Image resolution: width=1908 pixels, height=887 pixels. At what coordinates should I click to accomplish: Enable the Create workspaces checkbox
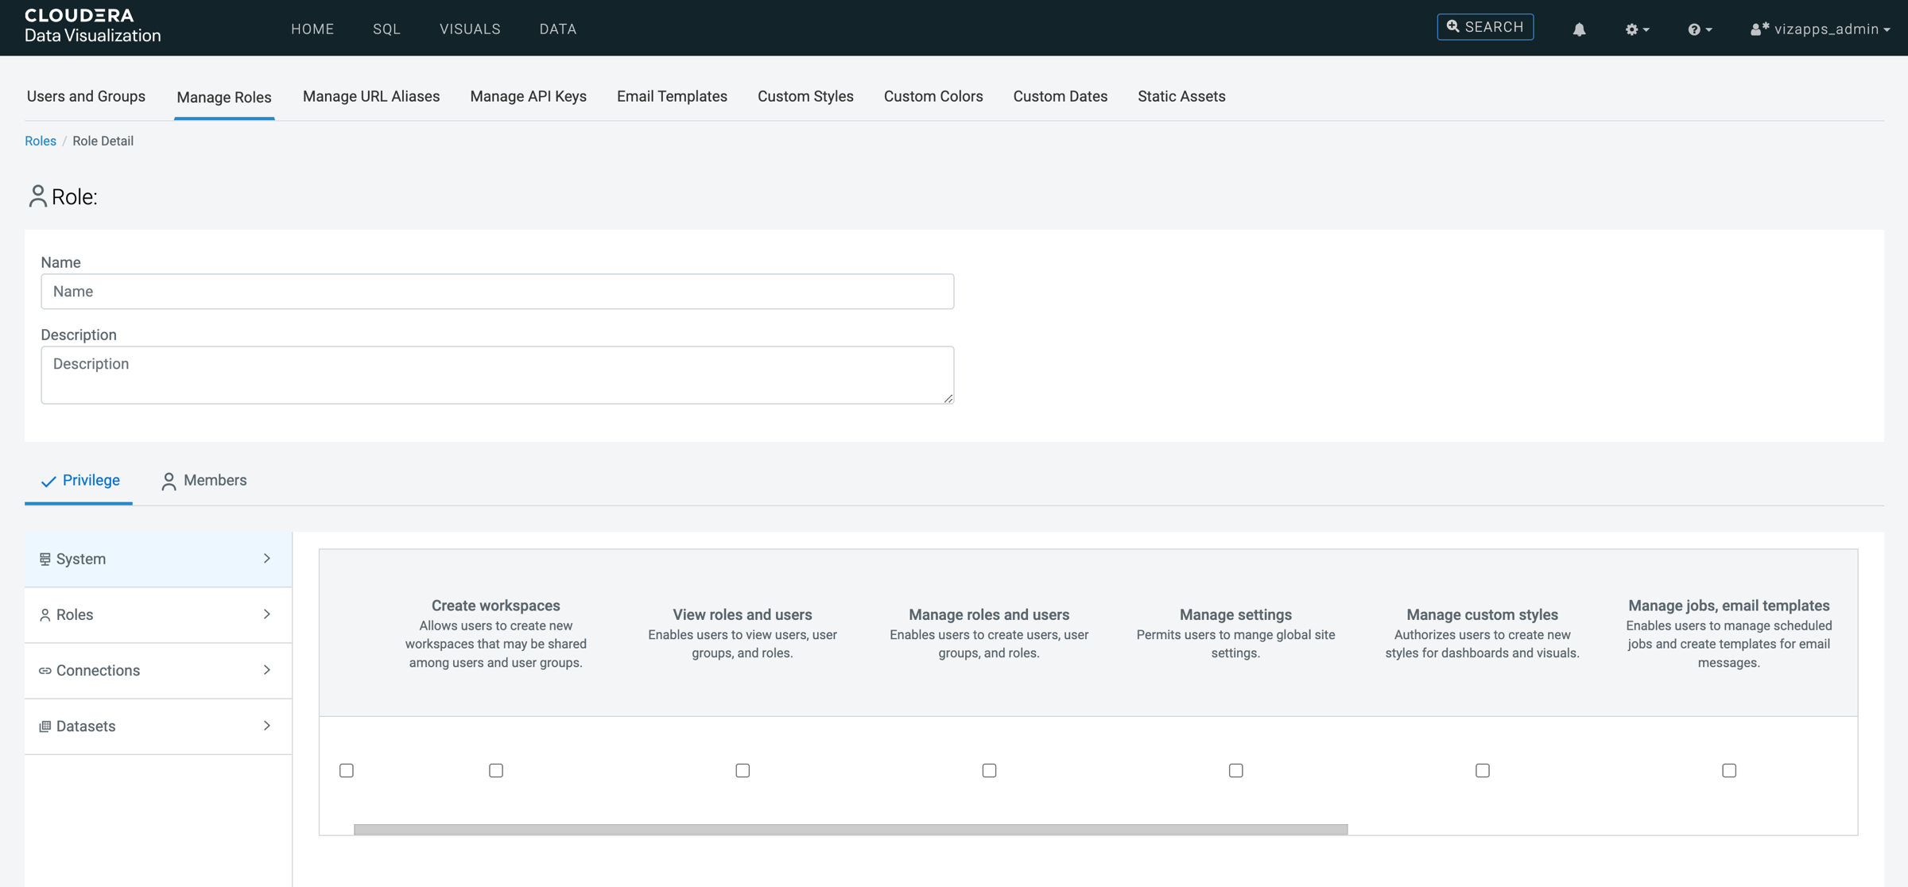[496, 770]
